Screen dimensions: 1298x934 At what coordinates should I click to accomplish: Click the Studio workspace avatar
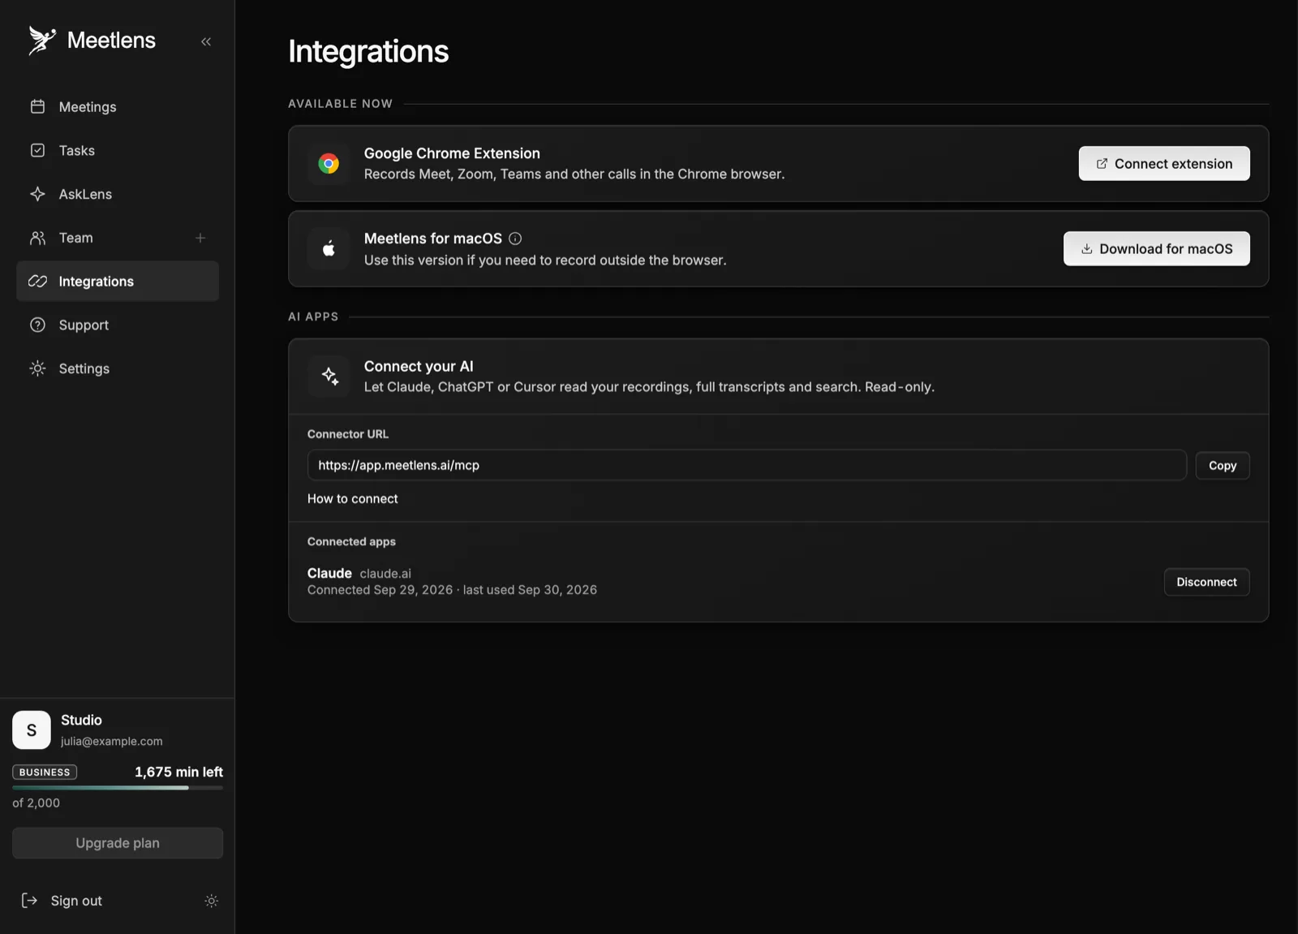pyautogui.click(x=32, y=730)
